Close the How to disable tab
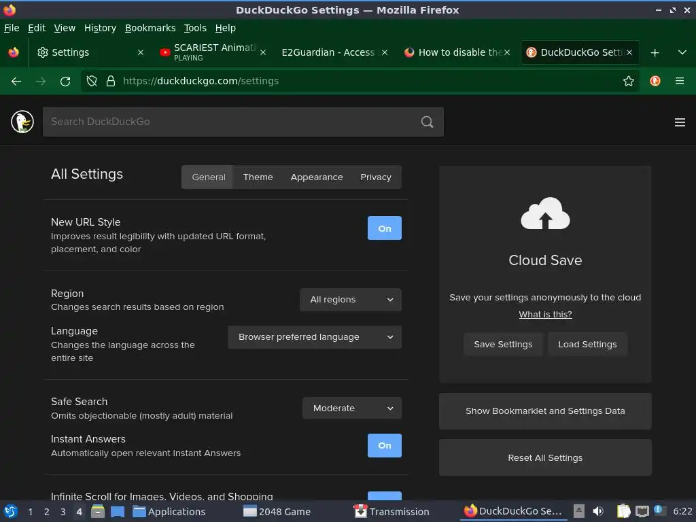Image resolution: width=696 pixels, height=522 pixels. point(506,52)
